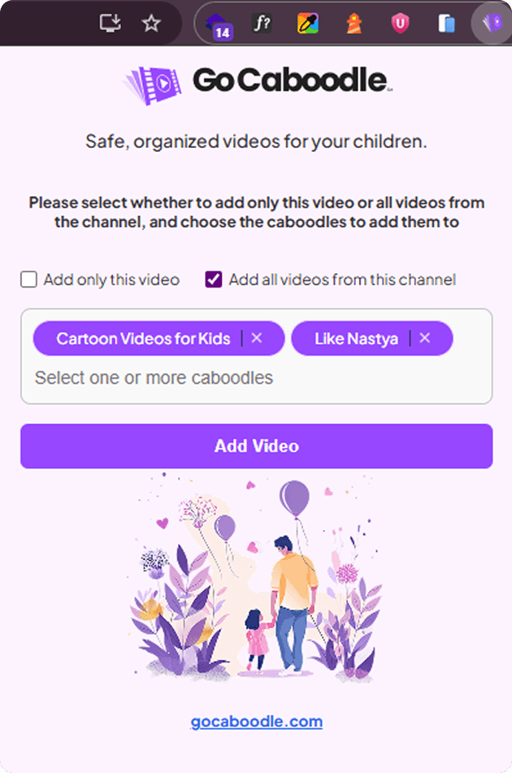Remove the Cartoon Videos for Kids tag
Image resolution: width=512 pixels, height=773 pixels.
pos(257,338)
